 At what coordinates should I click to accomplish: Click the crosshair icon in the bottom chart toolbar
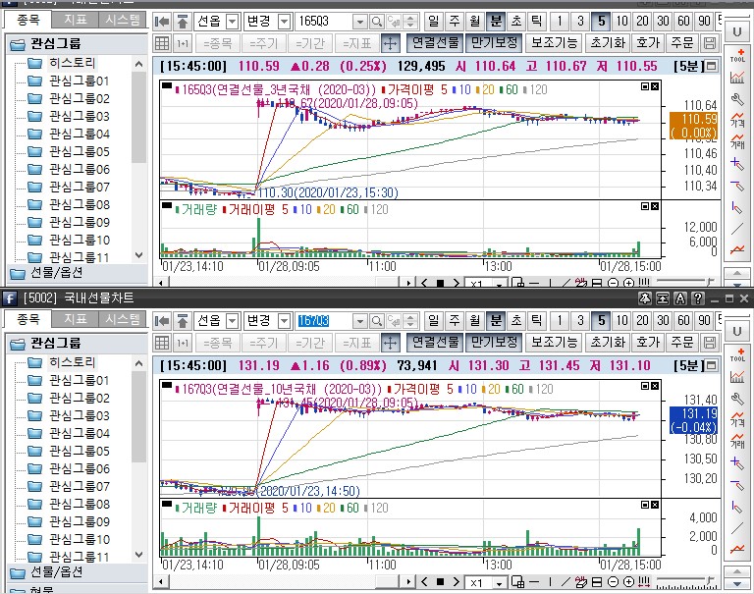[x=390, y=342]
